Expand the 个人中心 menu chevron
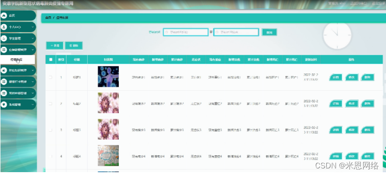Image resolution: width=386 pixels, height=174 pixels. click(x=33, y=27)
